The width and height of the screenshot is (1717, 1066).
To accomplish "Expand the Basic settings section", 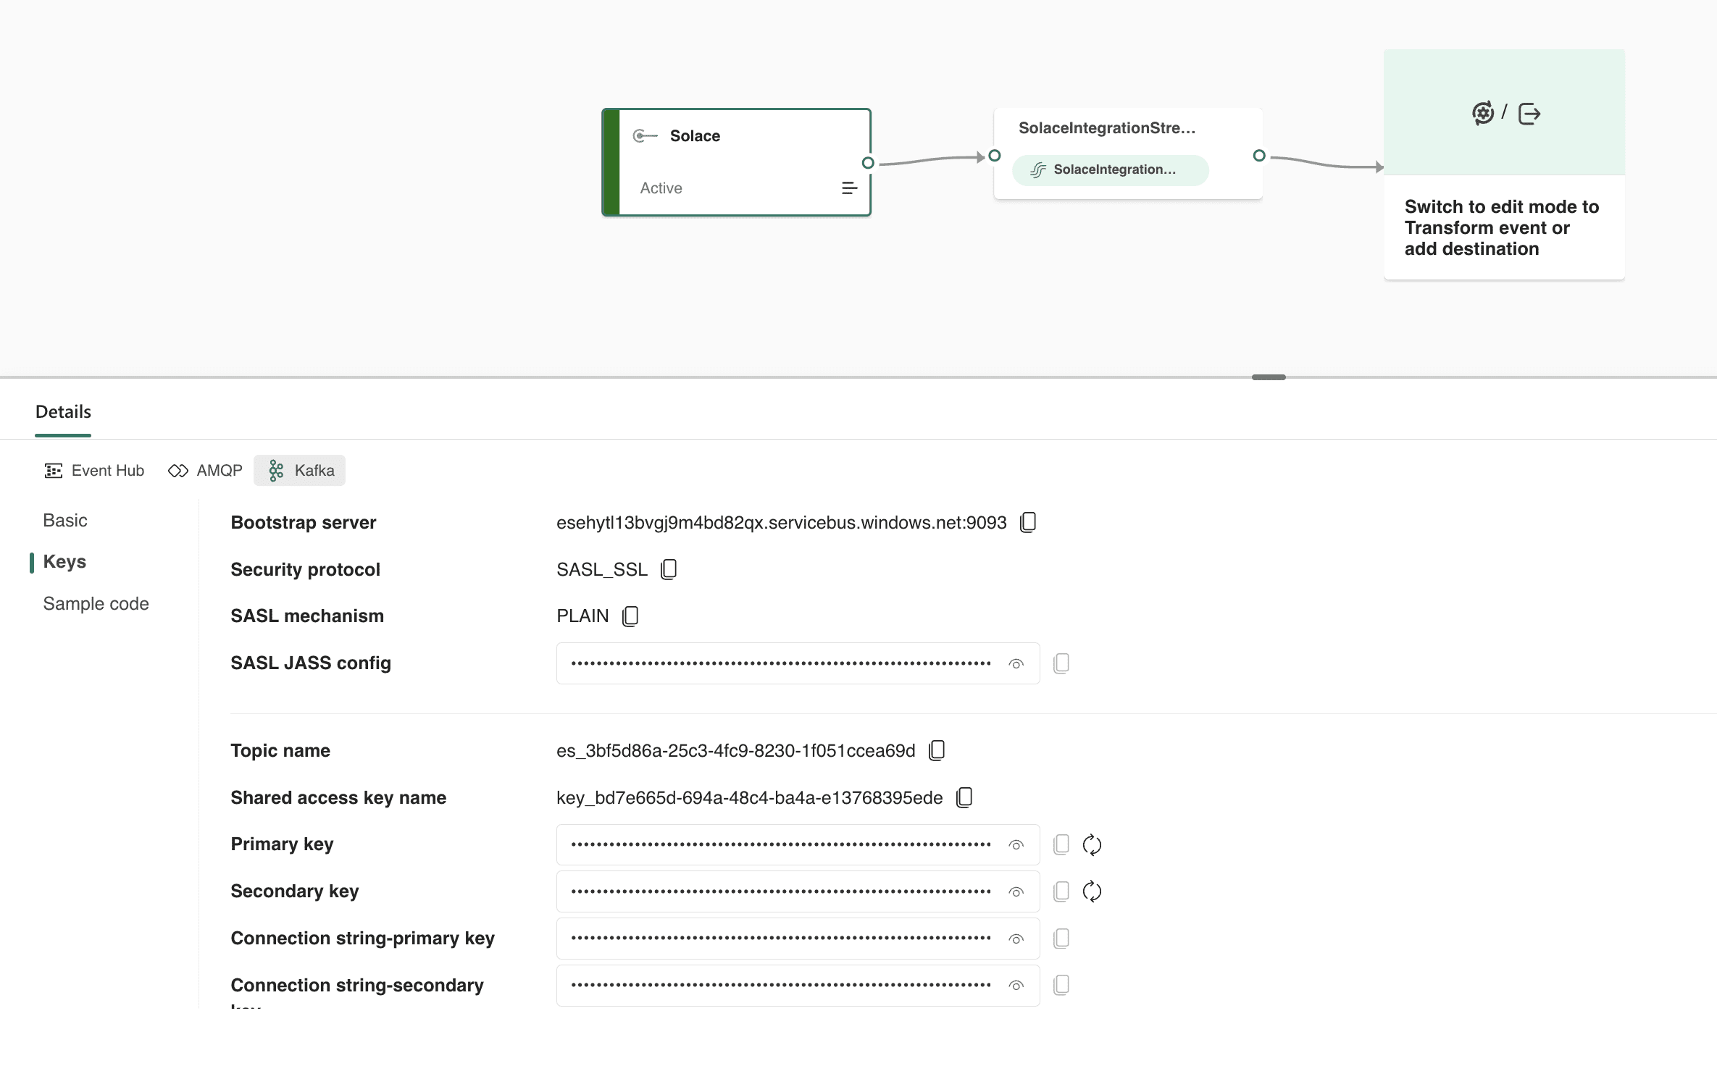I will coord(64,519).
